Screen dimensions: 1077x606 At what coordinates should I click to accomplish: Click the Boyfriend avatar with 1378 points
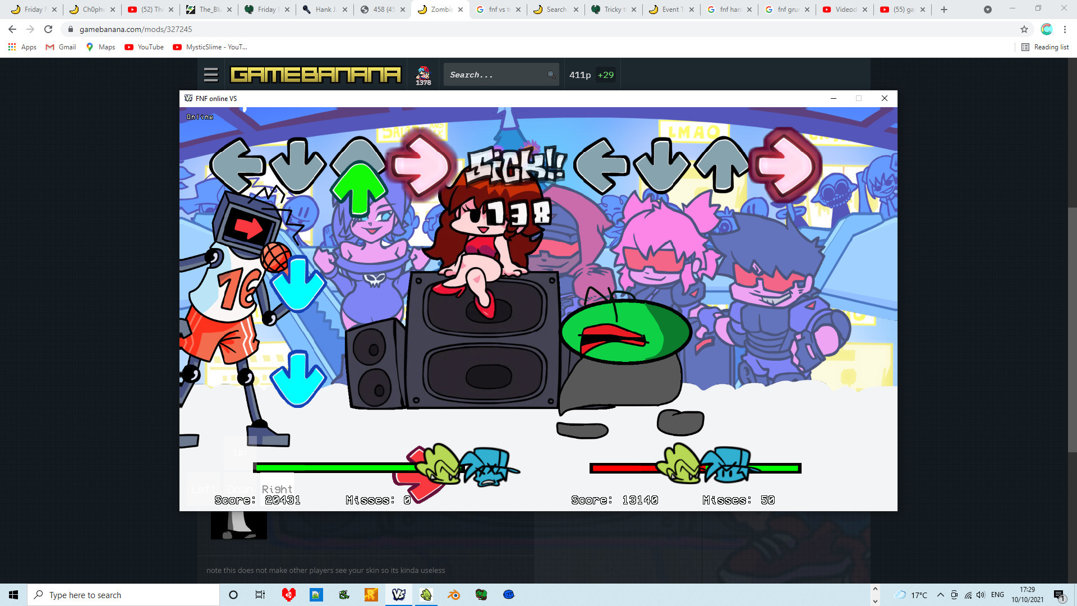(x=424, y=74)
